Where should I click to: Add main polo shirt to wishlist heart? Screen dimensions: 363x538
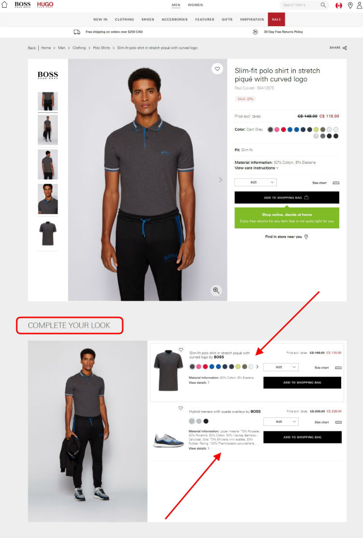[x=217, y=69]
